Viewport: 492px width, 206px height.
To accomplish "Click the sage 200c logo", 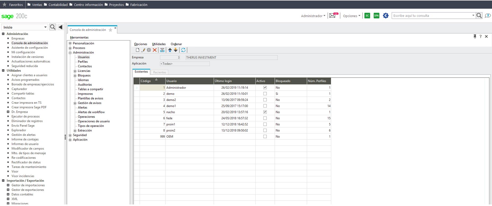I will point(14,16).
